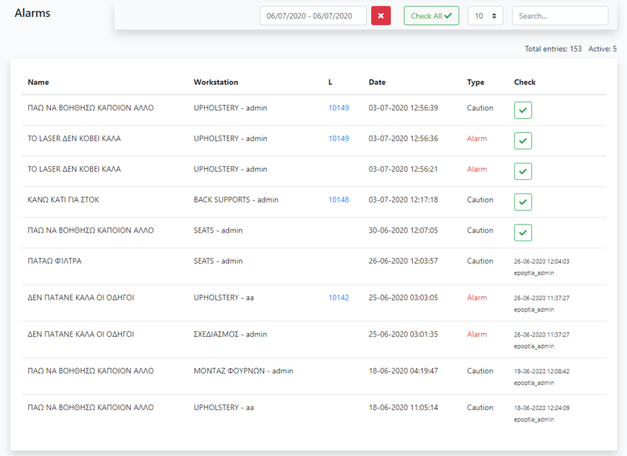This screenshot has height=456, width=627.
Task: Check the alarm dated 03-07-2020 12:56:21
Action: (x=522, y=171)
